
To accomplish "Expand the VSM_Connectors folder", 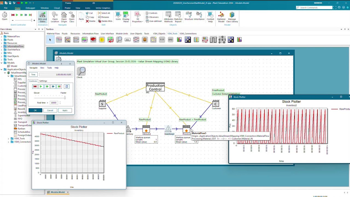I will click(8, 142).
